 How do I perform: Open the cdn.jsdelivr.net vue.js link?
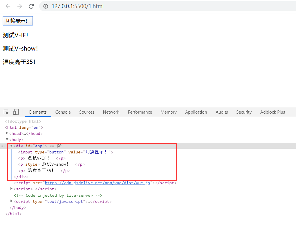click(x=98, y=183)
